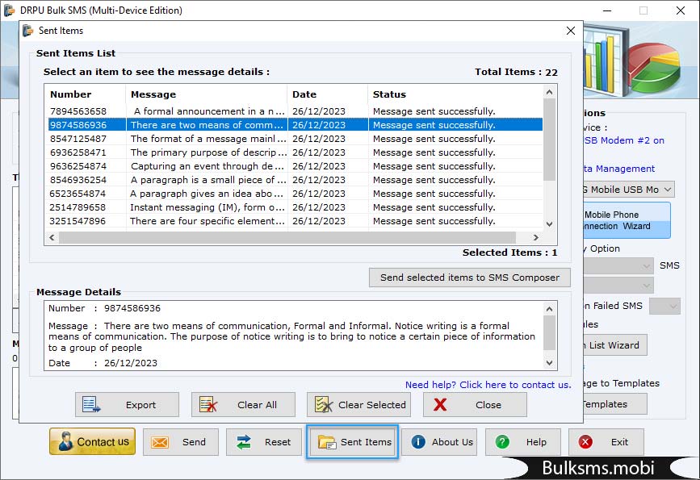Click the Clear Selected icon

pyautogui.click(x=324, y=405)
